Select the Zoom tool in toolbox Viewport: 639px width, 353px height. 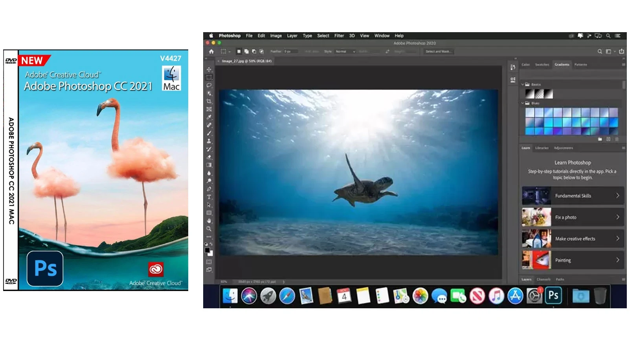209,229
